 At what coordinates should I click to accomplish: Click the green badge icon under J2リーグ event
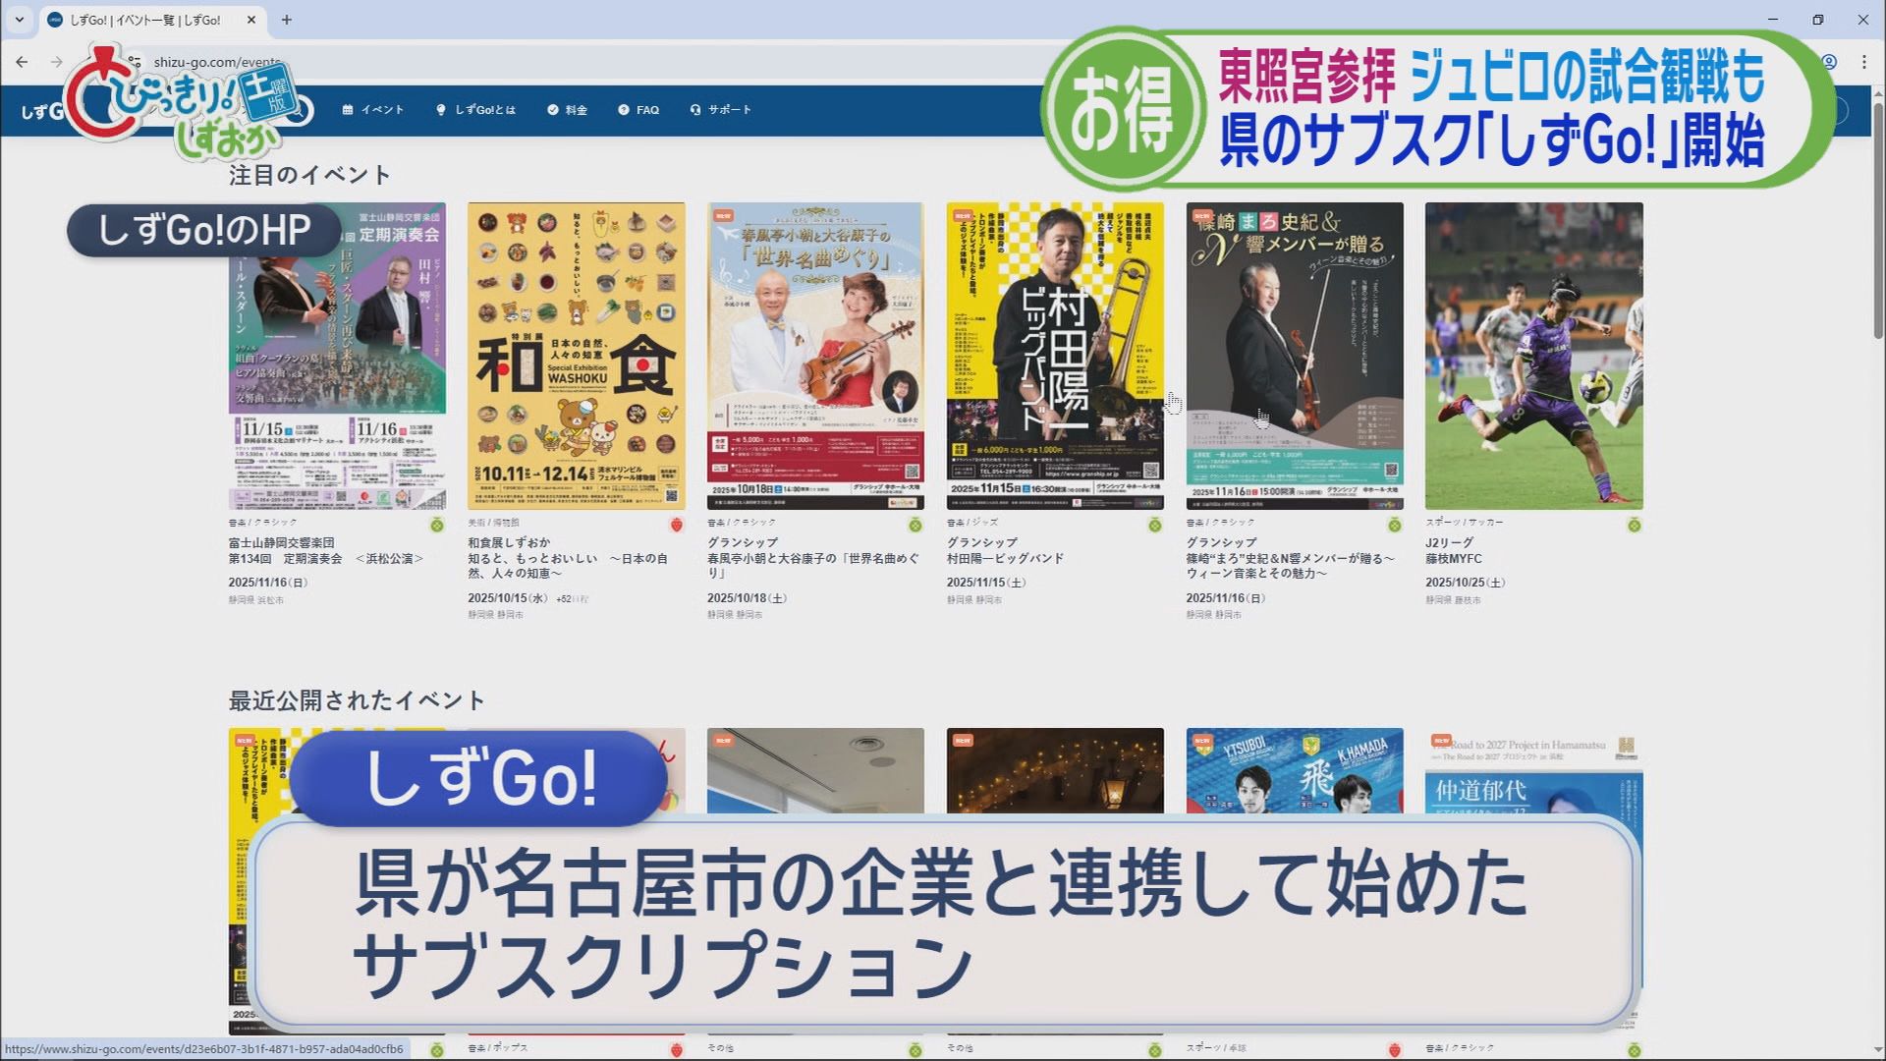coord(1634,525)
